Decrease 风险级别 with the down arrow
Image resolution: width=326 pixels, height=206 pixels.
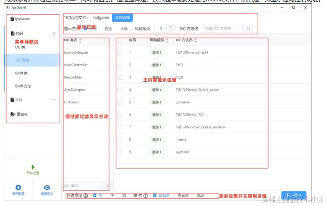(171, 30)
